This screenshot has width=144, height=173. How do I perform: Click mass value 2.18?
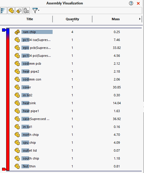117,71
